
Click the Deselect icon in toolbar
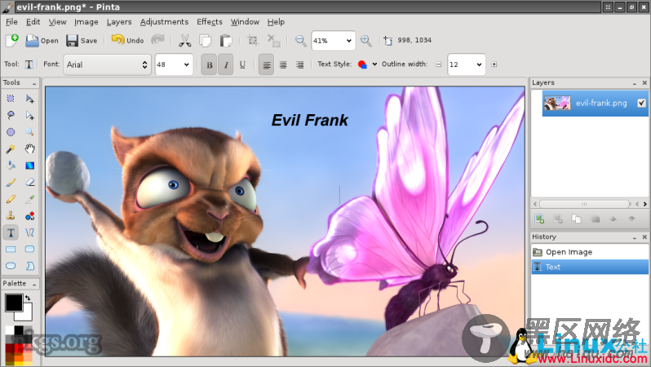pos(273,40)
